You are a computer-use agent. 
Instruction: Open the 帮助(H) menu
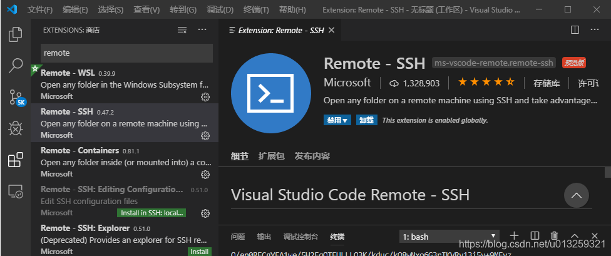tap(292, 10)
